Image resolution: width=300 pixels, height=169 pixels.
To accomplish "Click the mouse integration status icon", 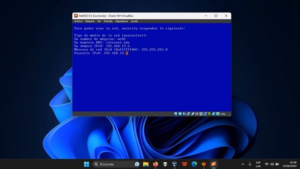I will 214,114.
